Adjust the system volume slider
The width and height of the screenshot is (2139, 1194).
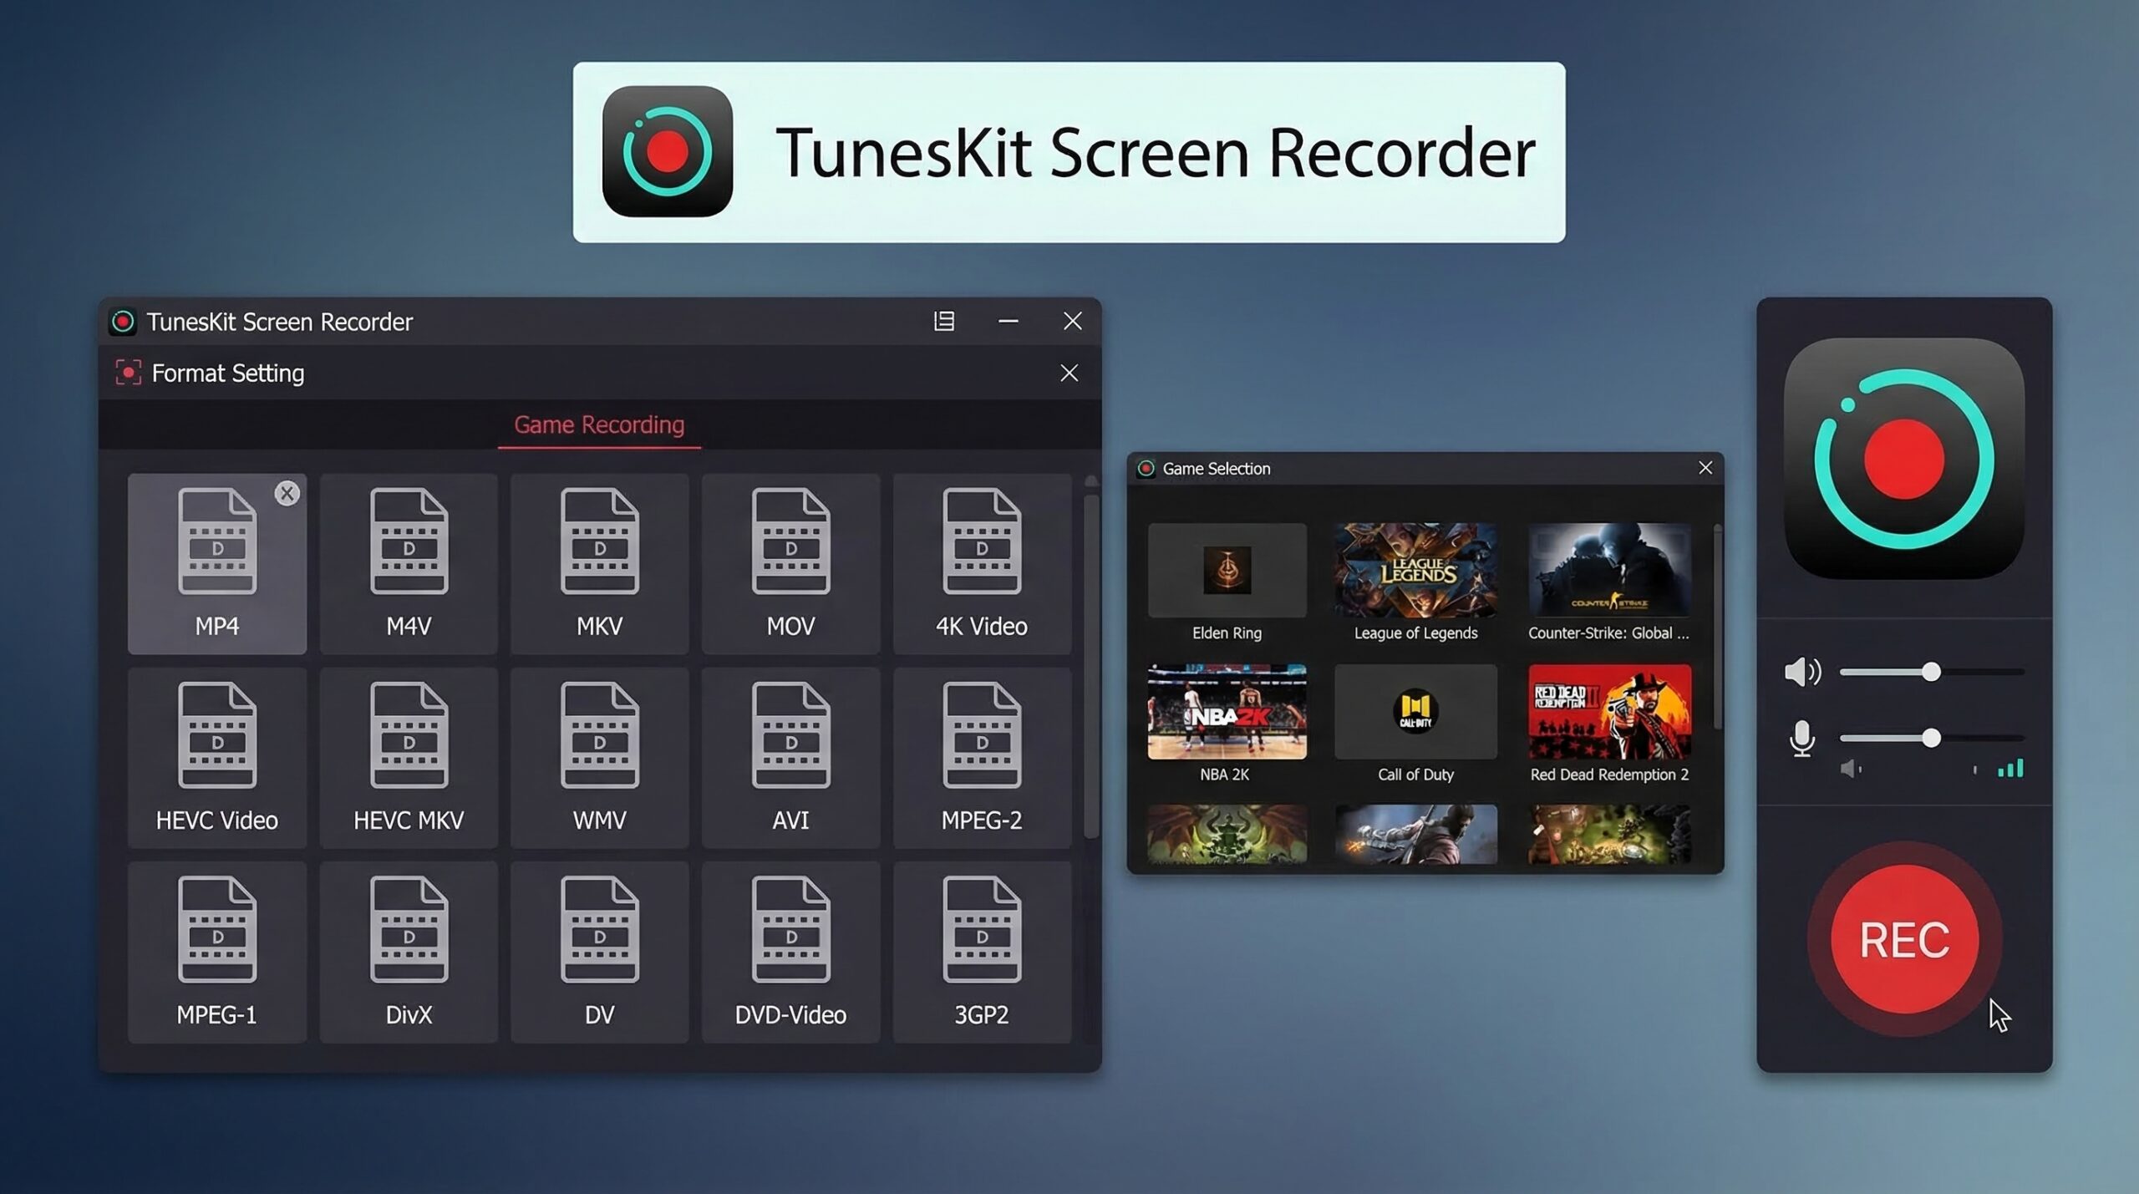1931,671
